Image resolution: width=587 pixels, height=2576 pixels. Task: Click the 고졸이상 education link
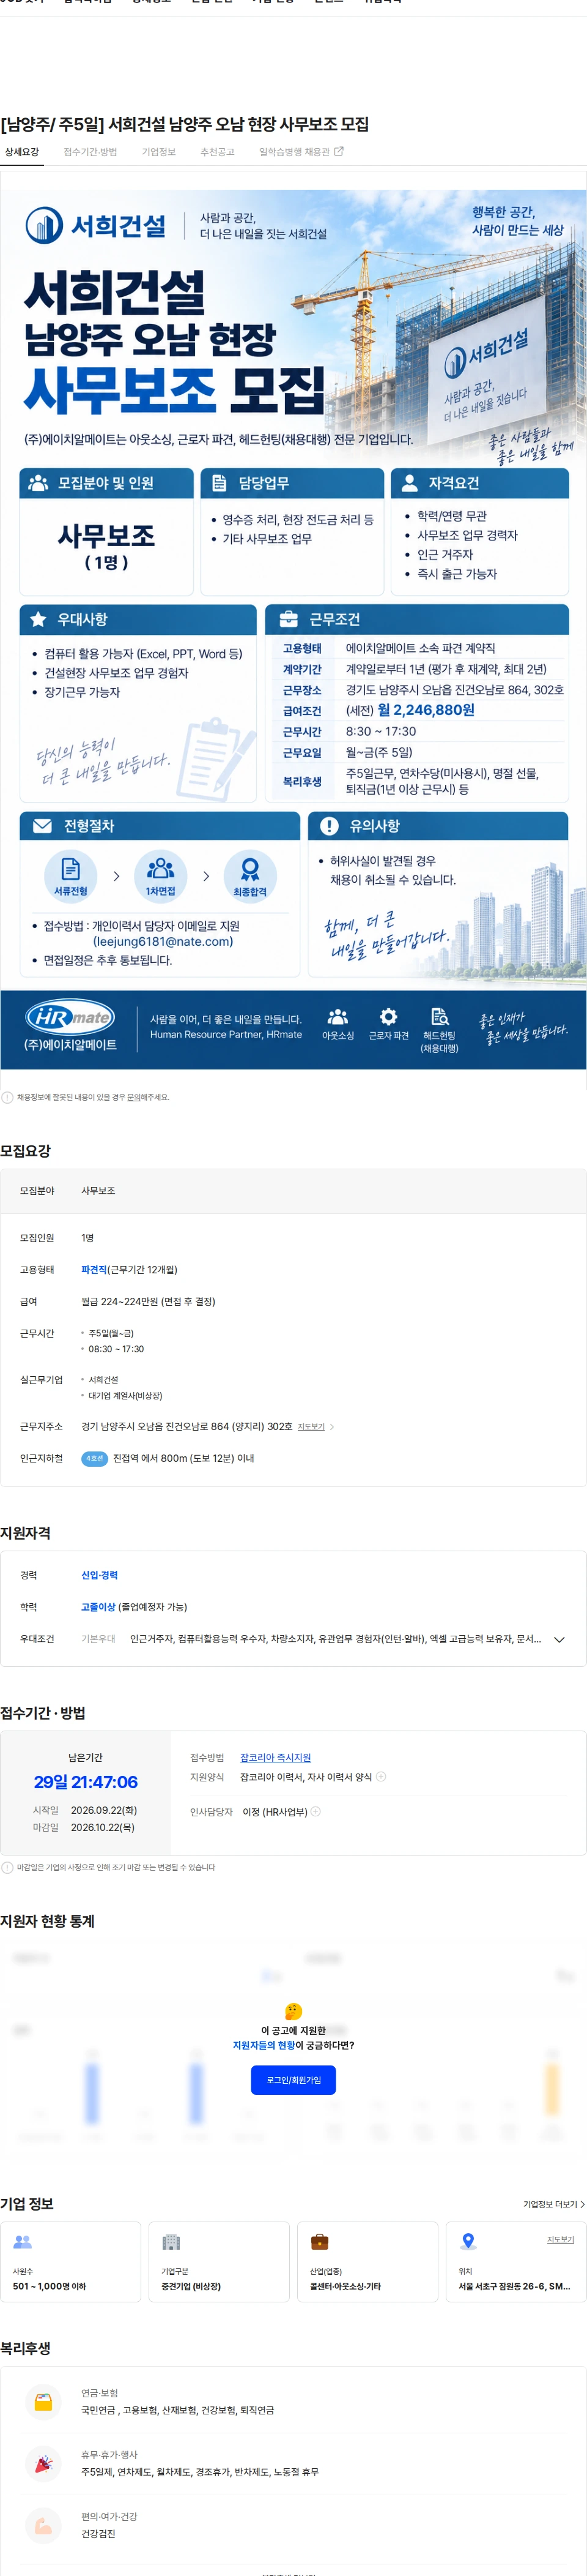98,1607
